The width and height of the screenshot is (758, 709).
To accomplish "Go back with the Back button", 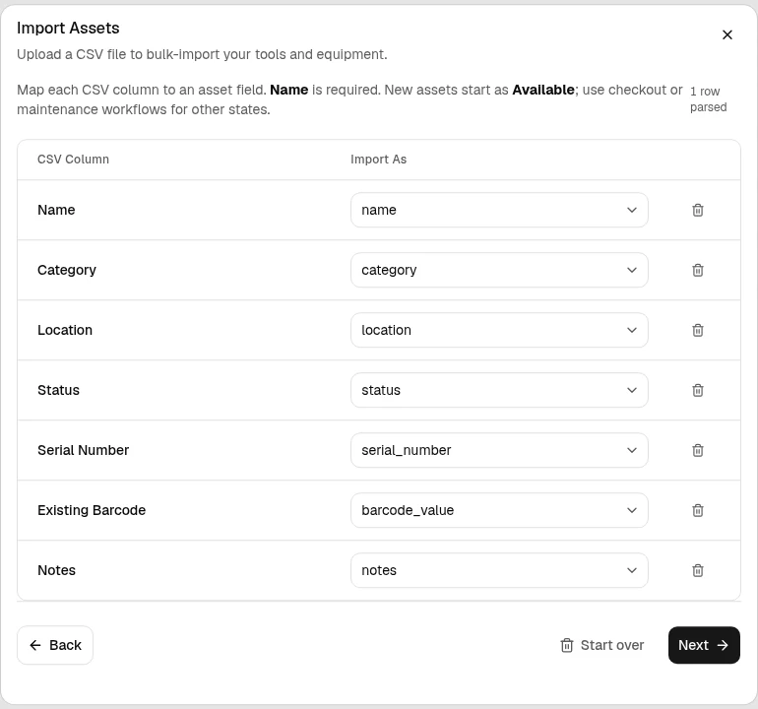I will pyautogui.click(x=55, y=645).
